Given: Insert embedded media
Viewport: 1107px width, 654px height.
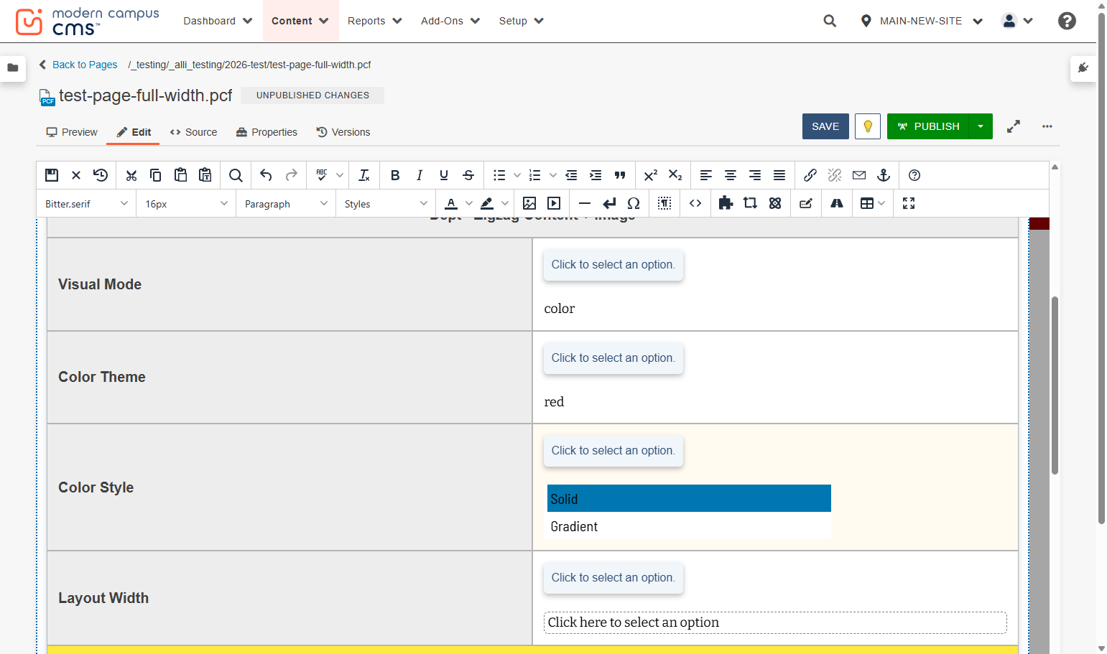Looking at the screenshot, I should click(x=554, y=203).
